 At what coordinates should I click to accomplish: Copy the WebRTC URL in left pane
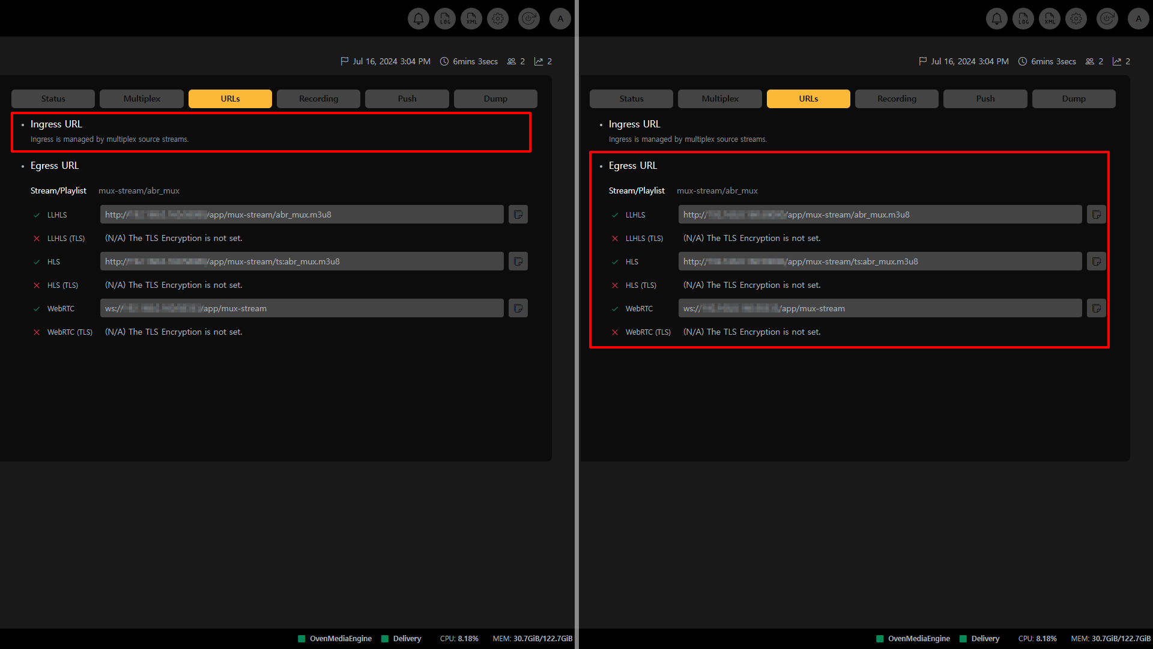pos(518,308)
